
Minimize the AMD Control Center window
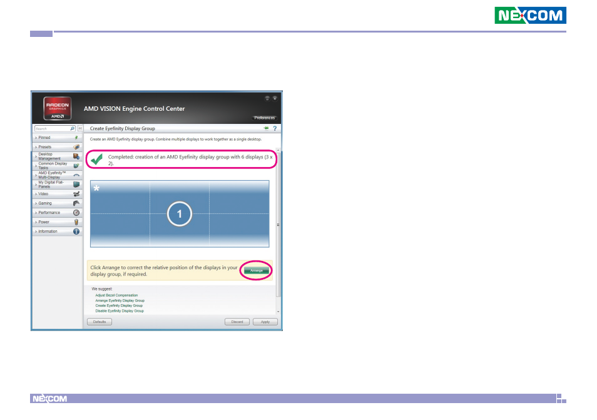click(267, 98)
